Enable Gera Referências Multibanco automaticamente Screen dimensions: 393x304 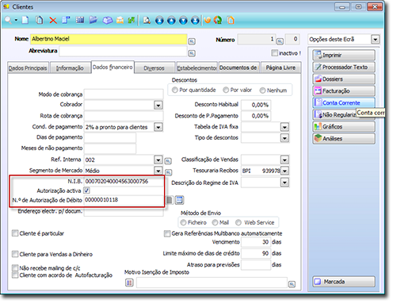[167, 233]
